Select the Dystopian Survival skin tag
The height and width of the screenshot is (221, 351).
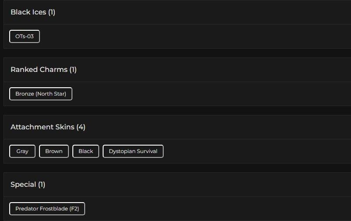click(x=133, y=151)
